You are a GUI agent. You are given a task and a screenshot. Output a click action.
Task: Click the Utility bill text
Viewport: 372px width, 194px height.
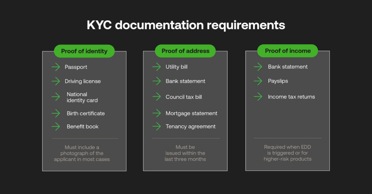tap(177, 67)
